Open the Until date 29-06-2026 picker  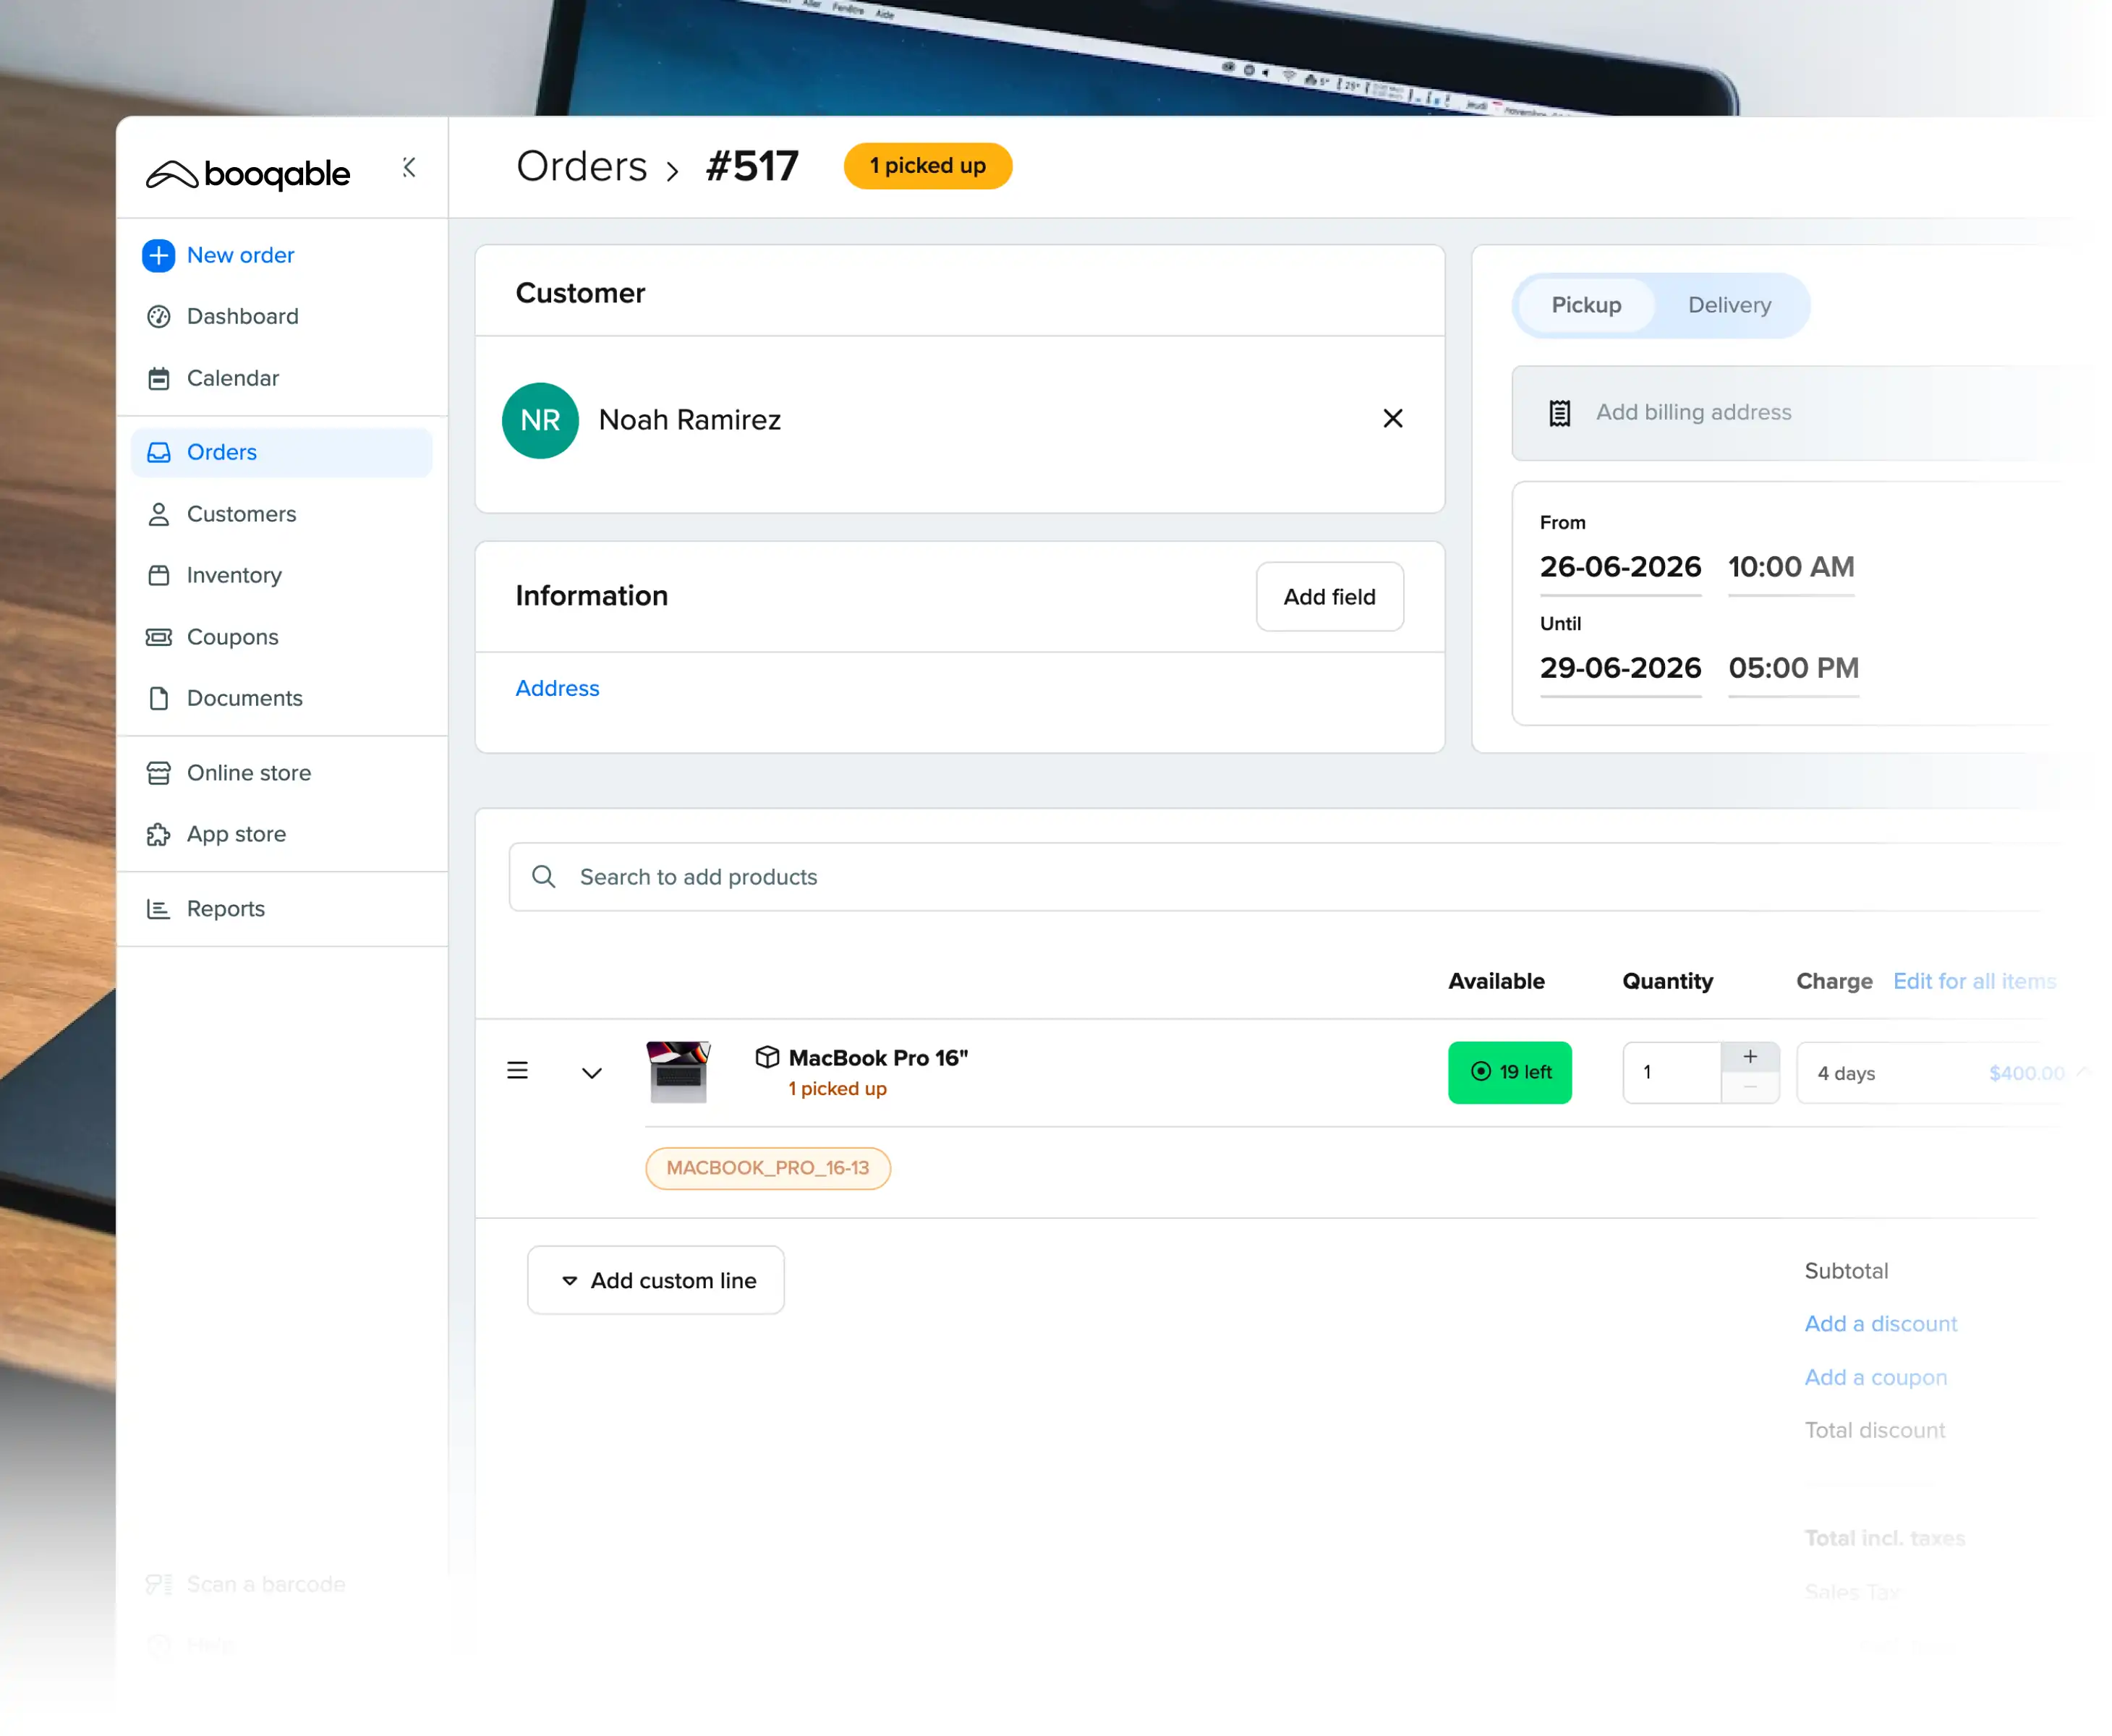coord(1620,668)
